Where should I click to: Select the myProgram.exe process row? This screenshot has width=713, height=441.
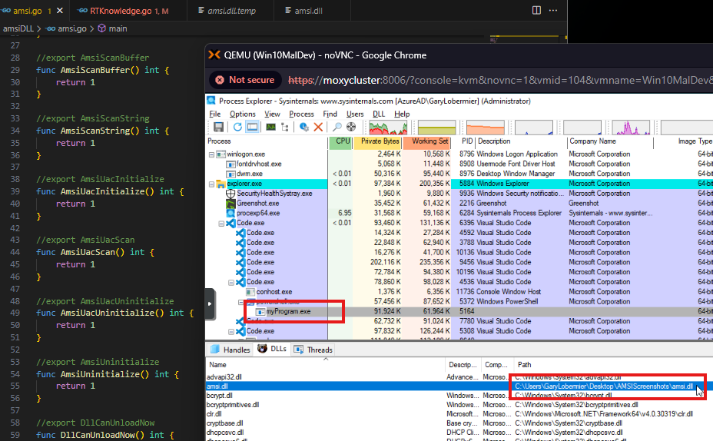tap(459, 311)
